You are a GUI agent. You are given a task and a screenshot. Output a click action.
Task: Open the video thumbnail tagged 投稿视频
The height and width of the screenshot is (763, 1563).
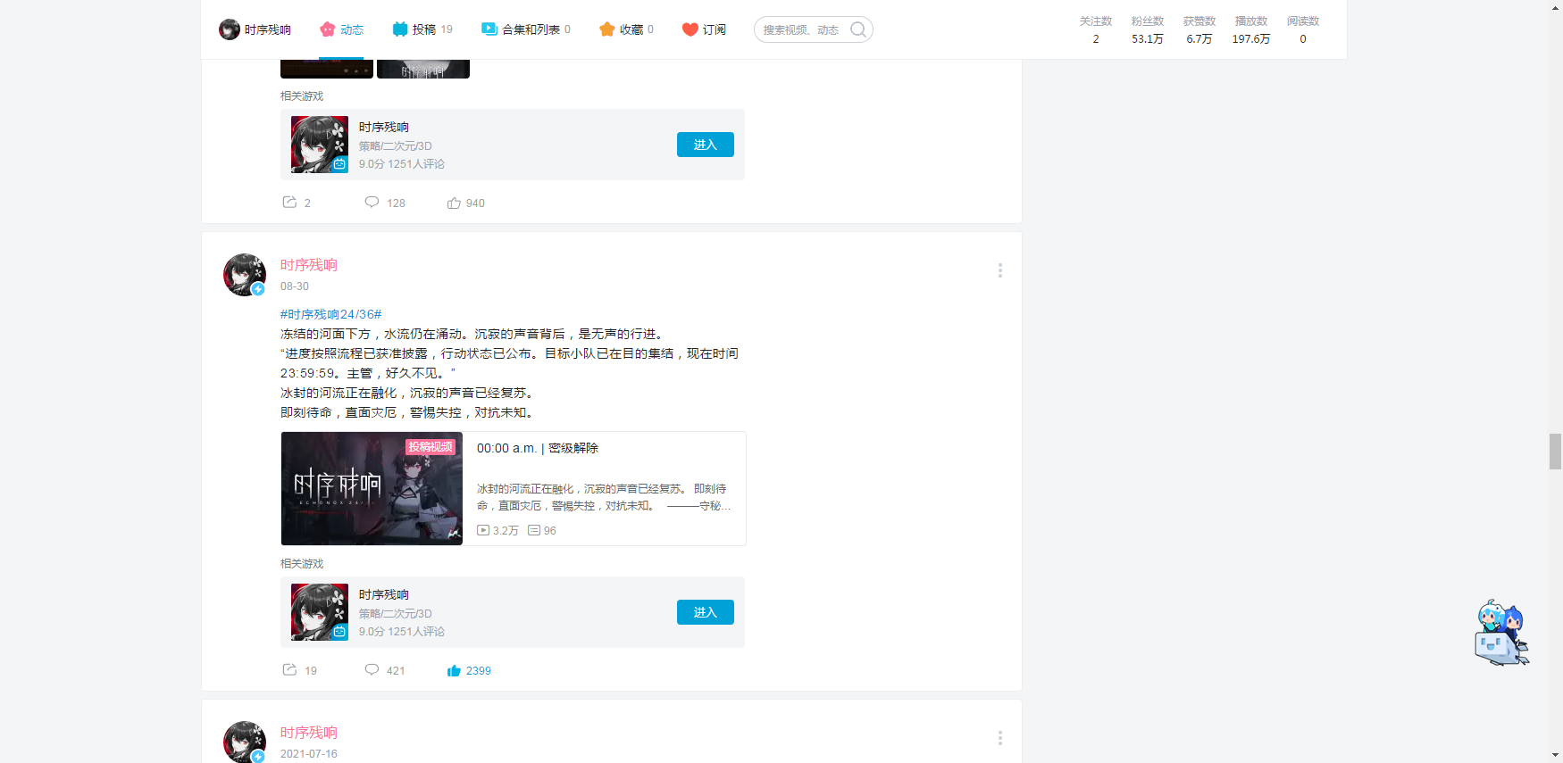372,488
